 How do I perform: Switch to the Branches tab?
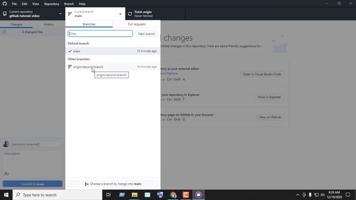89,24
